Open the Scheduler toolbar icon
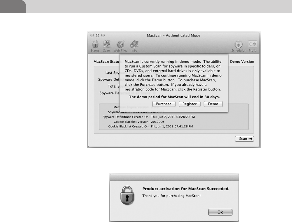Viewport: 292px width, 222px height. coord(238,46)
